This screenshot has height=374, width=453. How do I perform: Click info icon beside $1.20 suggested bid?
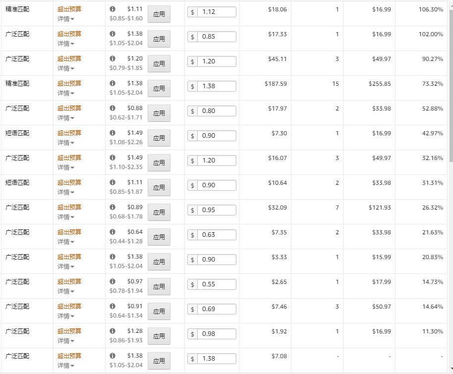pyautogui.click(x=113, y=58)
